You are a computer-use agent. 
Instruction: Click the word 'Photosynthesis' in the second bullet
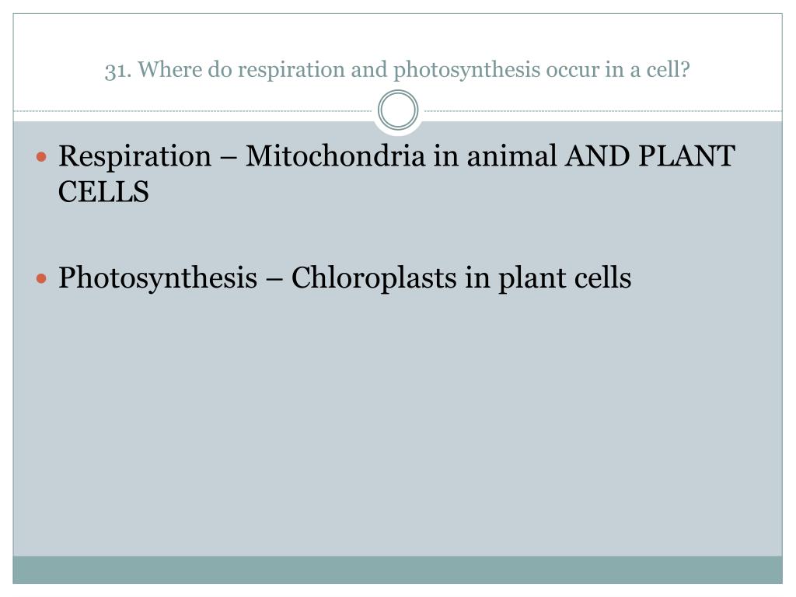click(158, 279)
